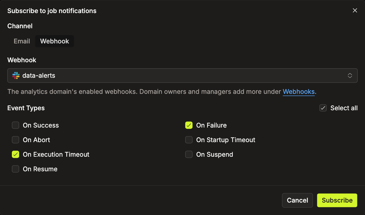Close the job notifications dialog
Viewport: 365px width, 215px height.
pos(355,11)
